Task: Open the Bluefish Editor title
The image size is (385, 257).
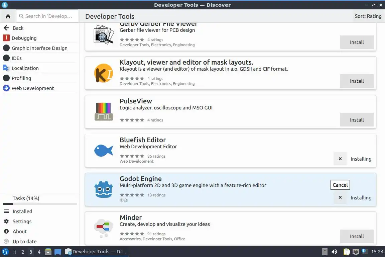Action: [x=143, y=140]
